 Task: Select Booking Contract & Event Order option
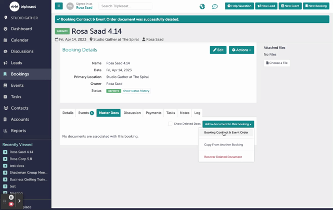tap(226, 133)
